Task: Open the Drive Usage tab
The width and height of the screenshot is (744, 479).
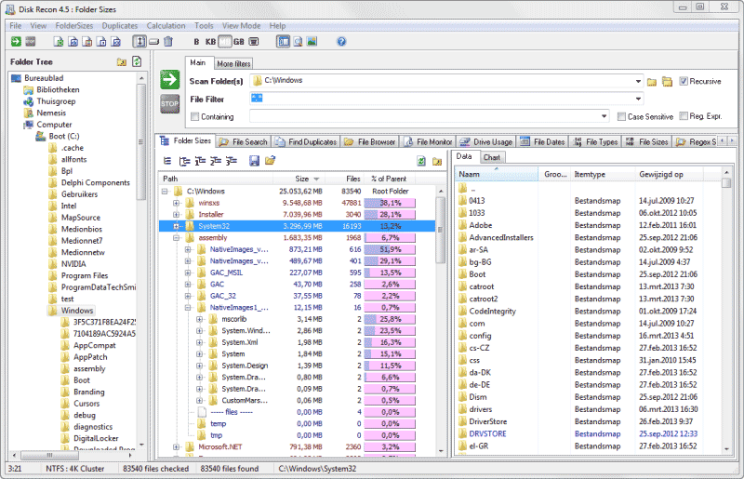Action: click(x=486, y=142)
